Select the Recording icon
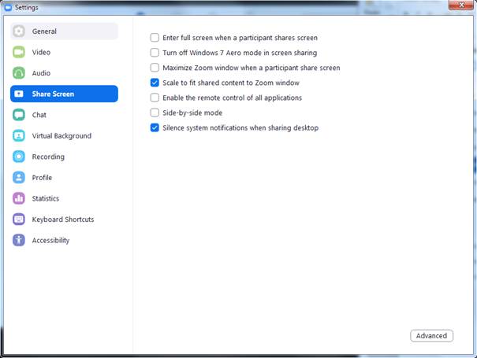This screenshot has height=358, width=477. 19,157
